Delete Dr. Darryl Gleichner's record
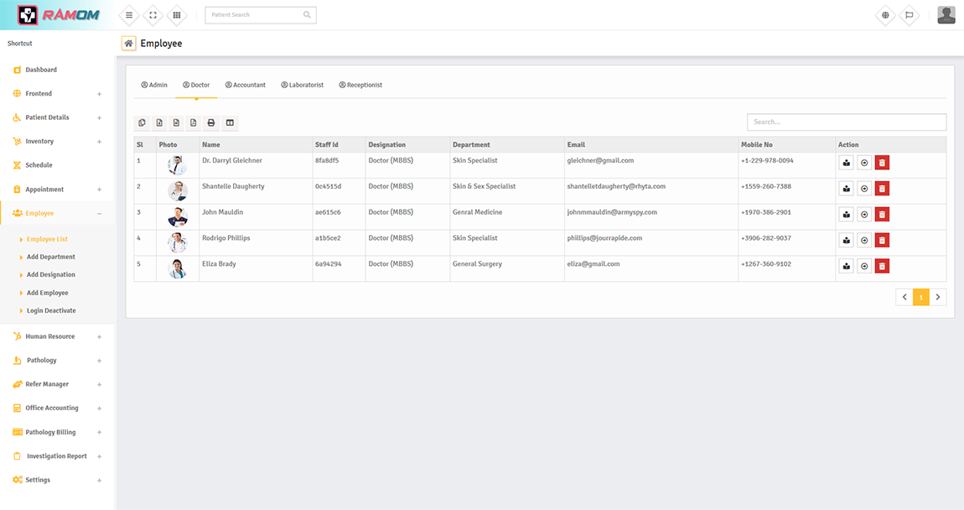Image resolution: width=964 pixels, height=510 pixels. pyautogui.click(x=882, y=163)
